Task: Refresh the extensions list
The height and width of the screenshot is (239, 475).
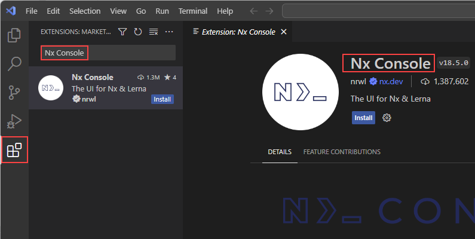Action: [138, 32]
